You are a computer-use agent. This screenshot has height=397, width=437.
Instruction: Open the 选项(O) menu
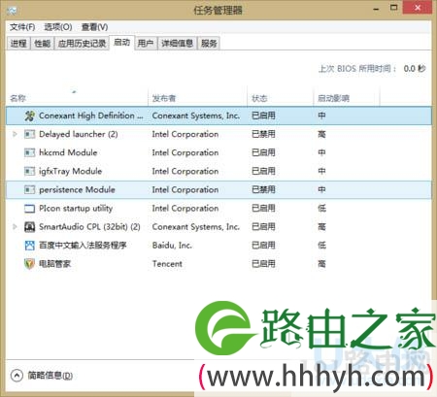[58, 27]
